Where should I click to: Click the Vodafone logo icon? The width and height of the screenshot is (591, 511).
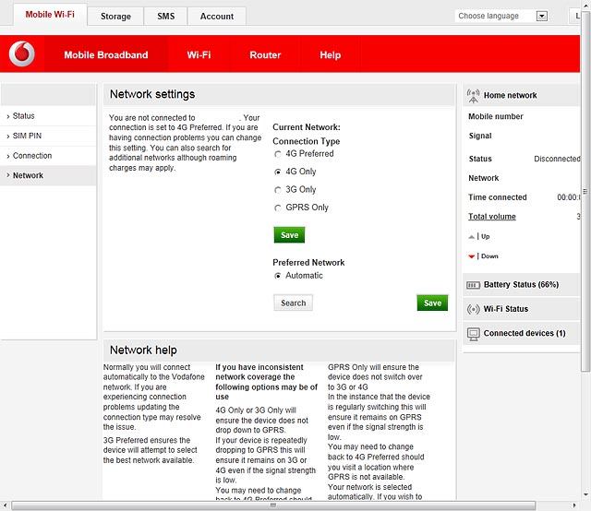[x=22, y=53]
